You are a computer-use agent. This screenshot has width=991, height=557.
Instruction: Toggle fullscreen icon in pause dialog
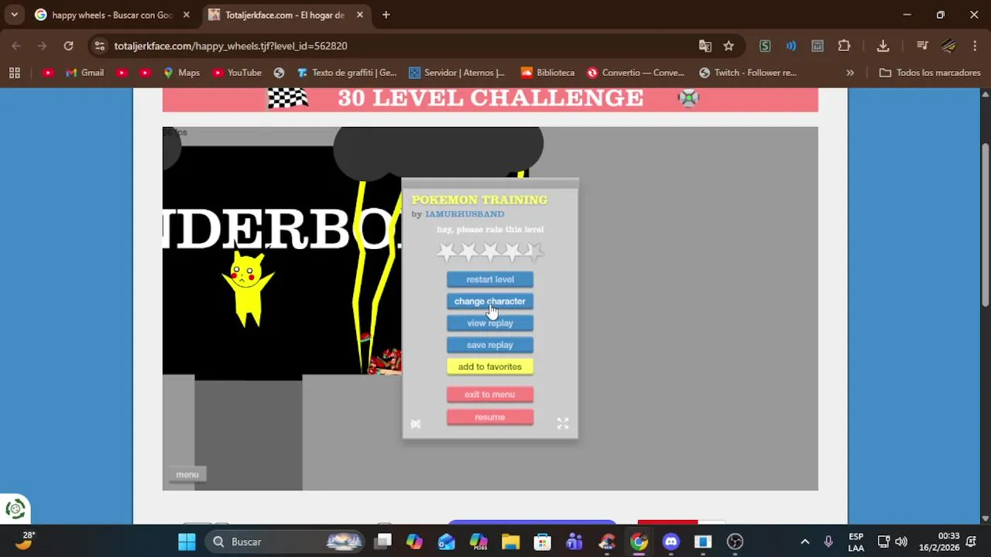[563, 423]
